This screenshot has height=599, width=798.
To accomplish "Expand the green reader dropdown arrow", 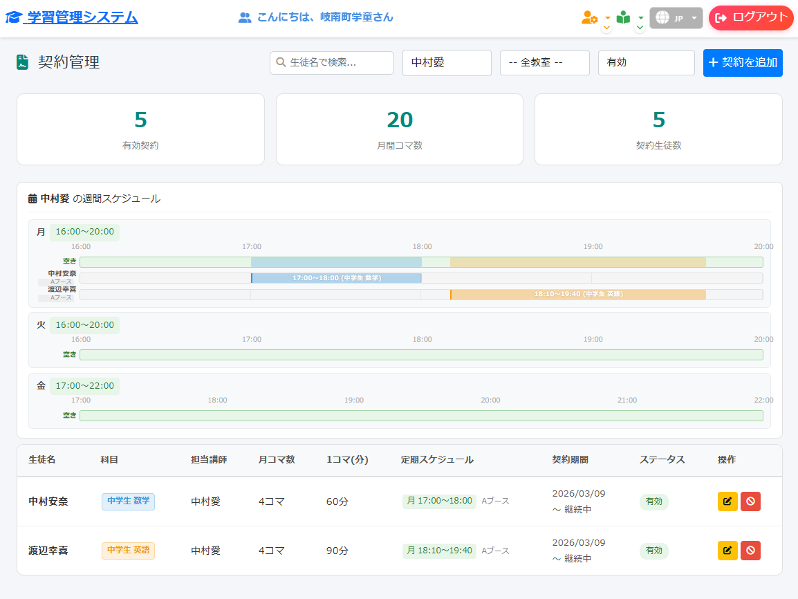I will 640,18.
